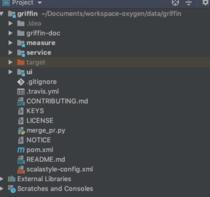Expand the measure module

coord(10,43)
